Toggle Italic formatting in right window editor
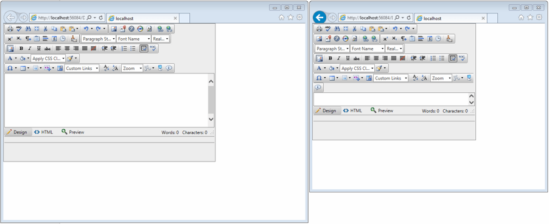Image resolution: width=549 pixels, height=224 pixels. point(338,58)
